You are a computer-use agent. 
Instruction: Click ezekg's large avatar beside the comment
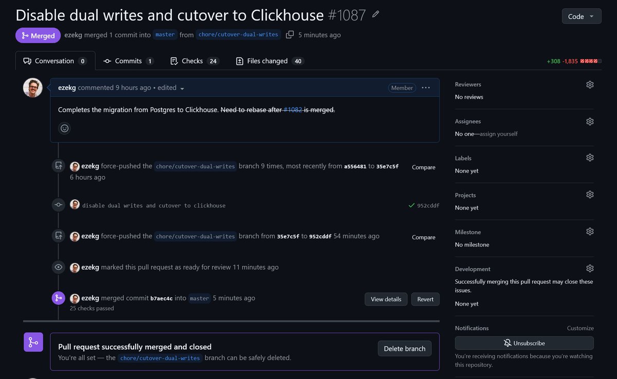pyautogui.click(x=33, y=88)
